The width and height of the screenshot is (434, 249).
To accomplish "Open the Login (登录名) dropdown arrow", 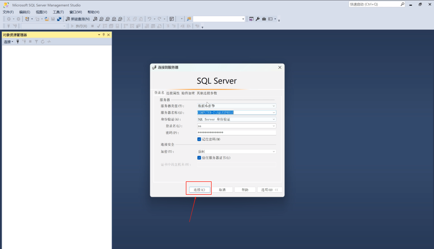I will (x=274, y=126).
